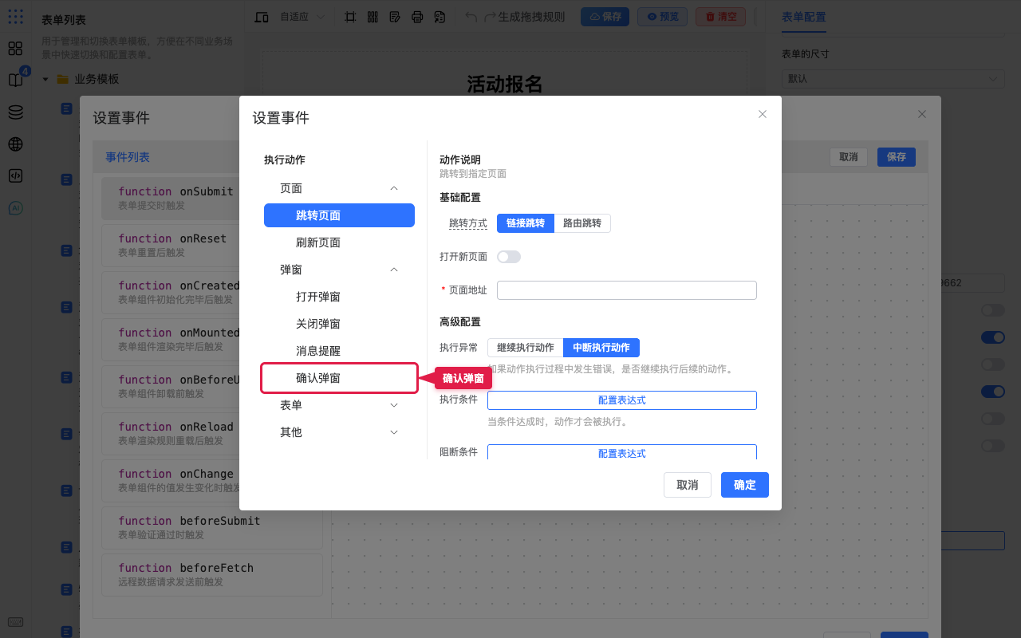Close the background 设置事件 dialog with X
1021x638 pixels.
[x=922, y=114]
